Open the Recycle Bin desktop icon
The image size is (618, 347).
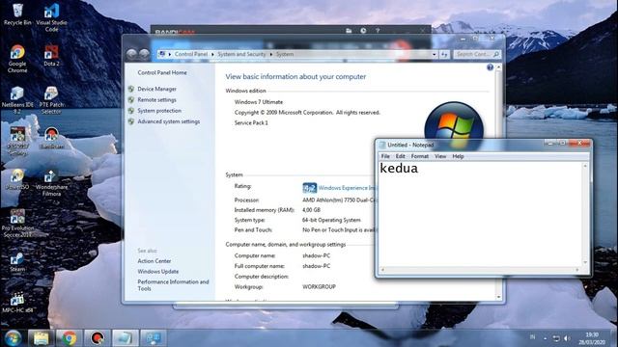point(17,13)
